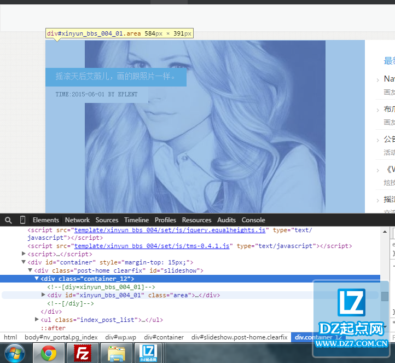395x363 pixels.
Task: Open FileZilla from the taskbar
Action: click(x=83, y=353)
